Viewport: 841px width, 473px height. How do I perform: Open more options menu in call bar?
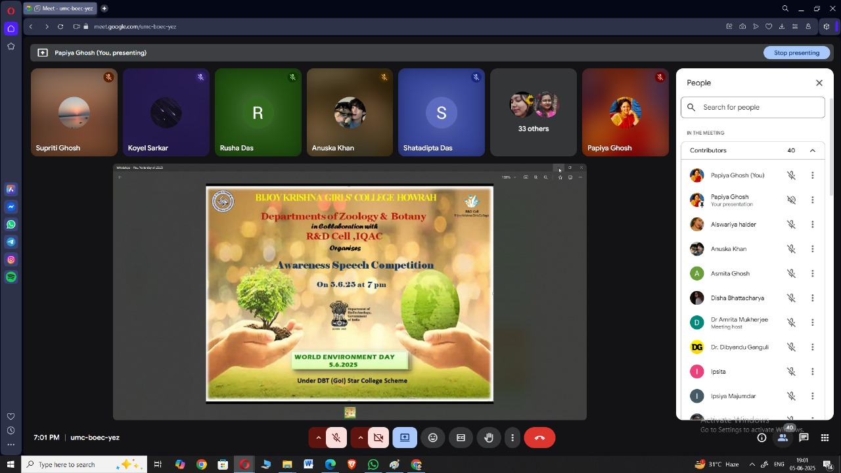click(512, 438)
